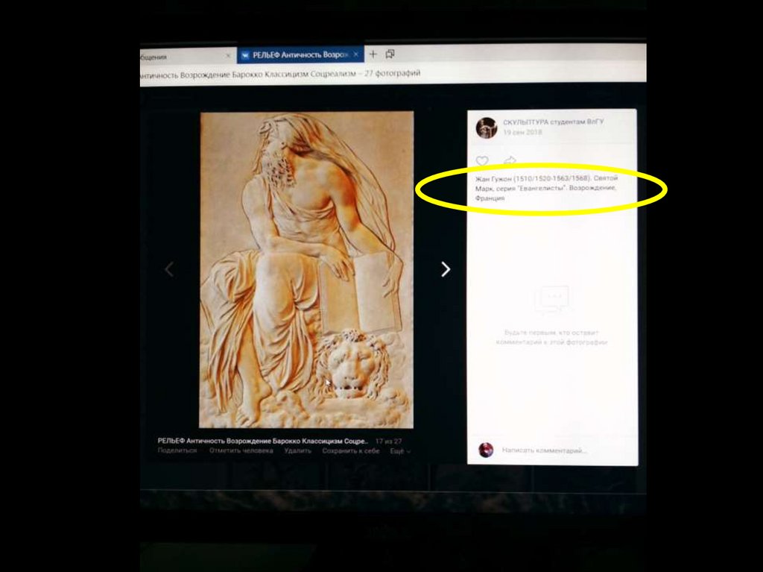Switch to the РЕЛЬЕФ Античность tab
The width and height of the screenshot is (763, 572).
[x=298, y=54]
